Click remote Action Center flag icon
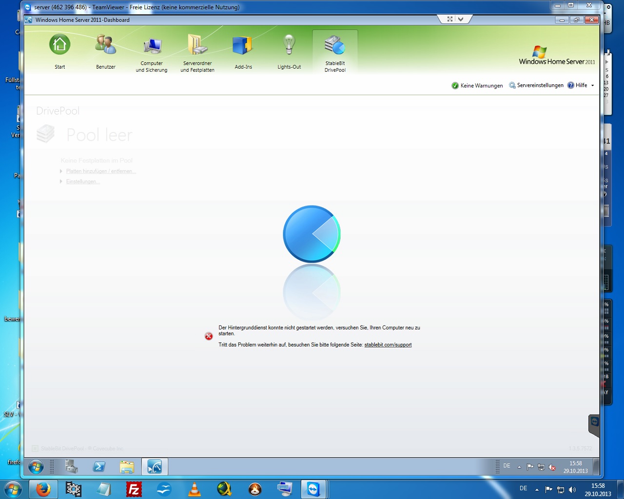 [x=530, y=467]
